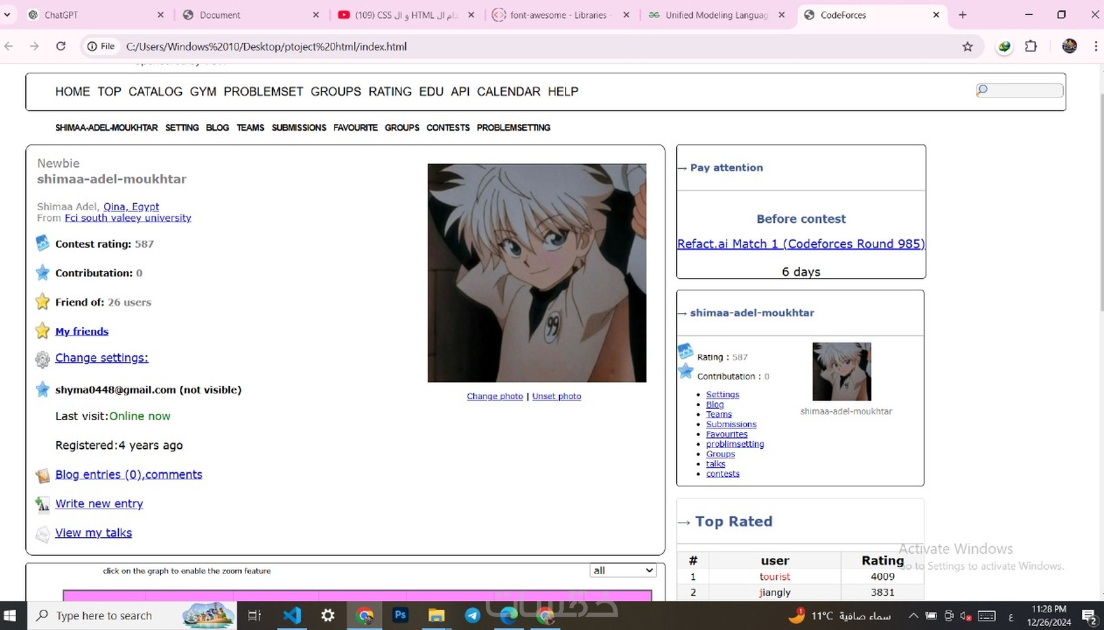Open the PROBLEMSET menu item
Screen dimensions: 1104x630
pyautogui.click(x=263, y=92)
